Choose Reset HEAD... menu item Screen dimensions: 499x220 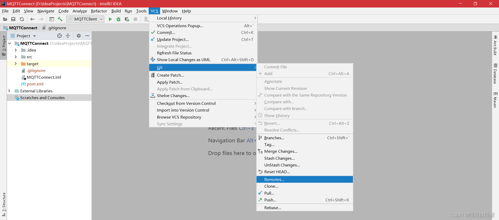point(305,172)
